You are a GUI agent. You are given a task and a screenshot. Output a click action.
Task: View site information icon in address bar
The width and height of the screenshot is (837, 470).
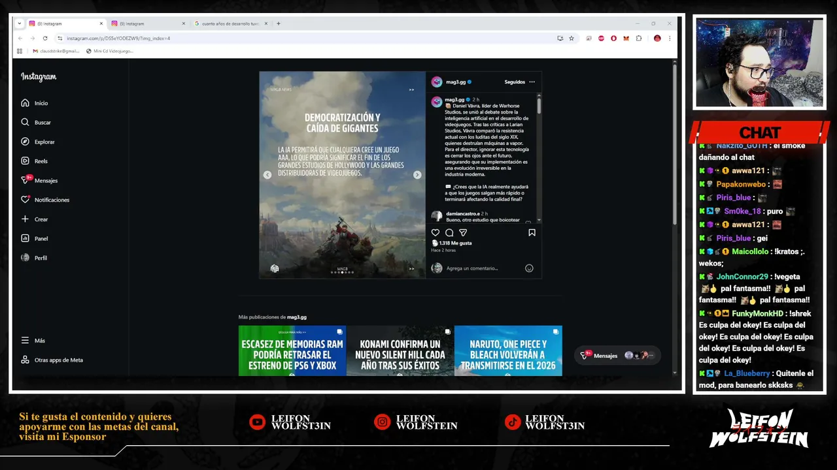[60, 39]
